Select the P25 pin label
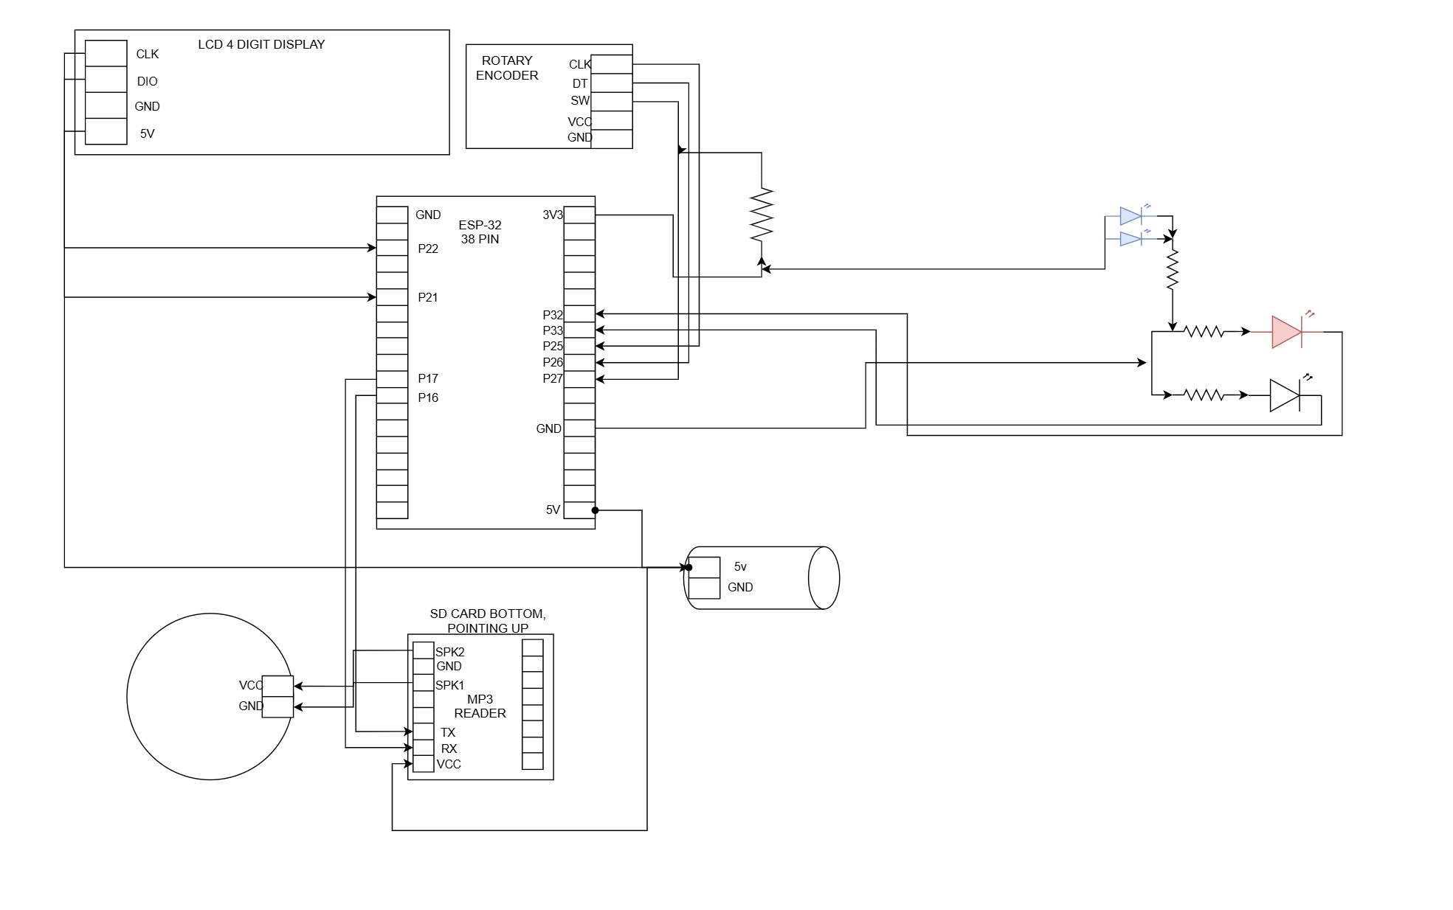This screenshot has width=1453, height=910. coord(553,346)
